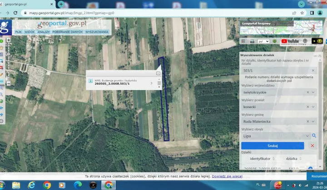Open the ANALIZY menu

coord(44,32)
